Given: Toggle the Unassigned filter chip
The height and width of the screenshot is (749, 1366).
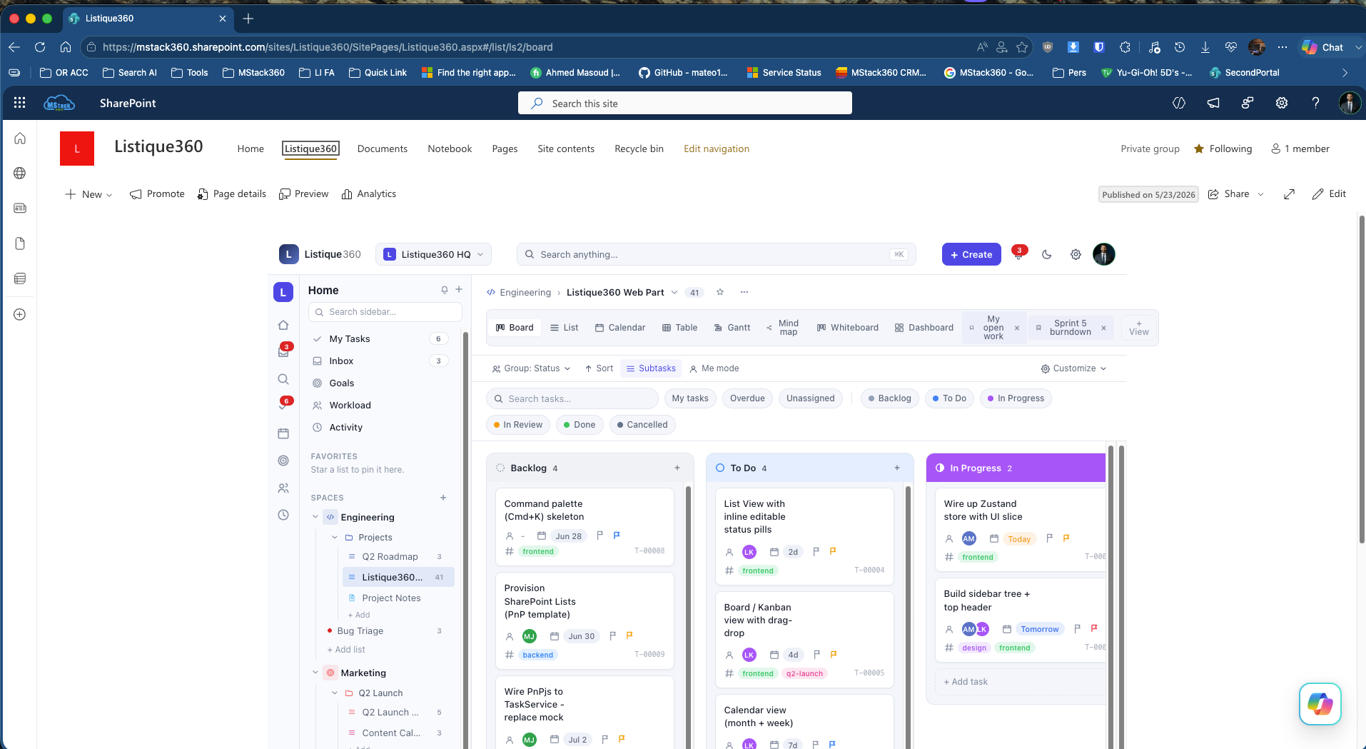Looking at the screenshot, I should pyautogui.click(x=810, y=398).
